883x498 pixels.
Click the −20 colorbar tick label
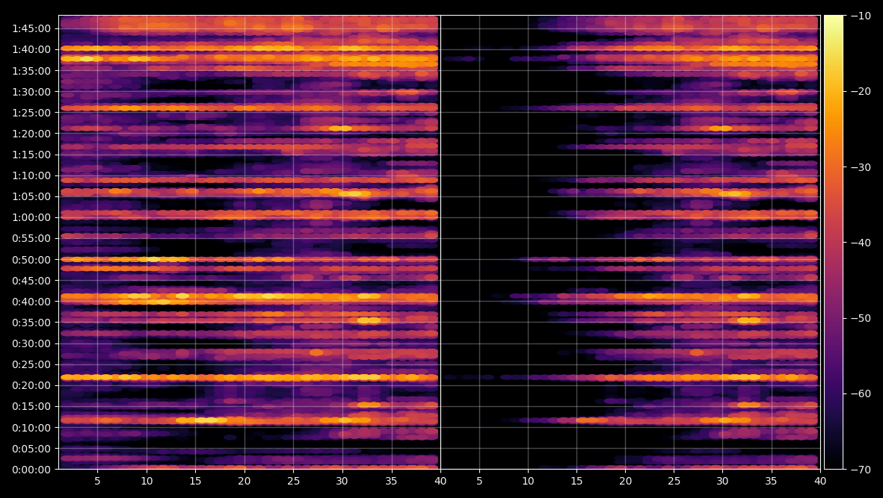pyautogui.click(x=861, y=91)
